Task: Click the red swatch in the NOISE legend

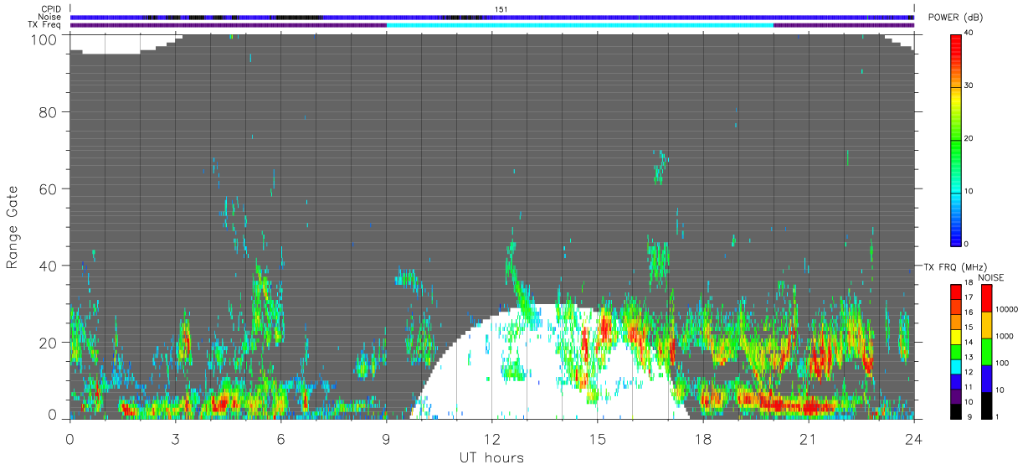Action: coord(987,298)
